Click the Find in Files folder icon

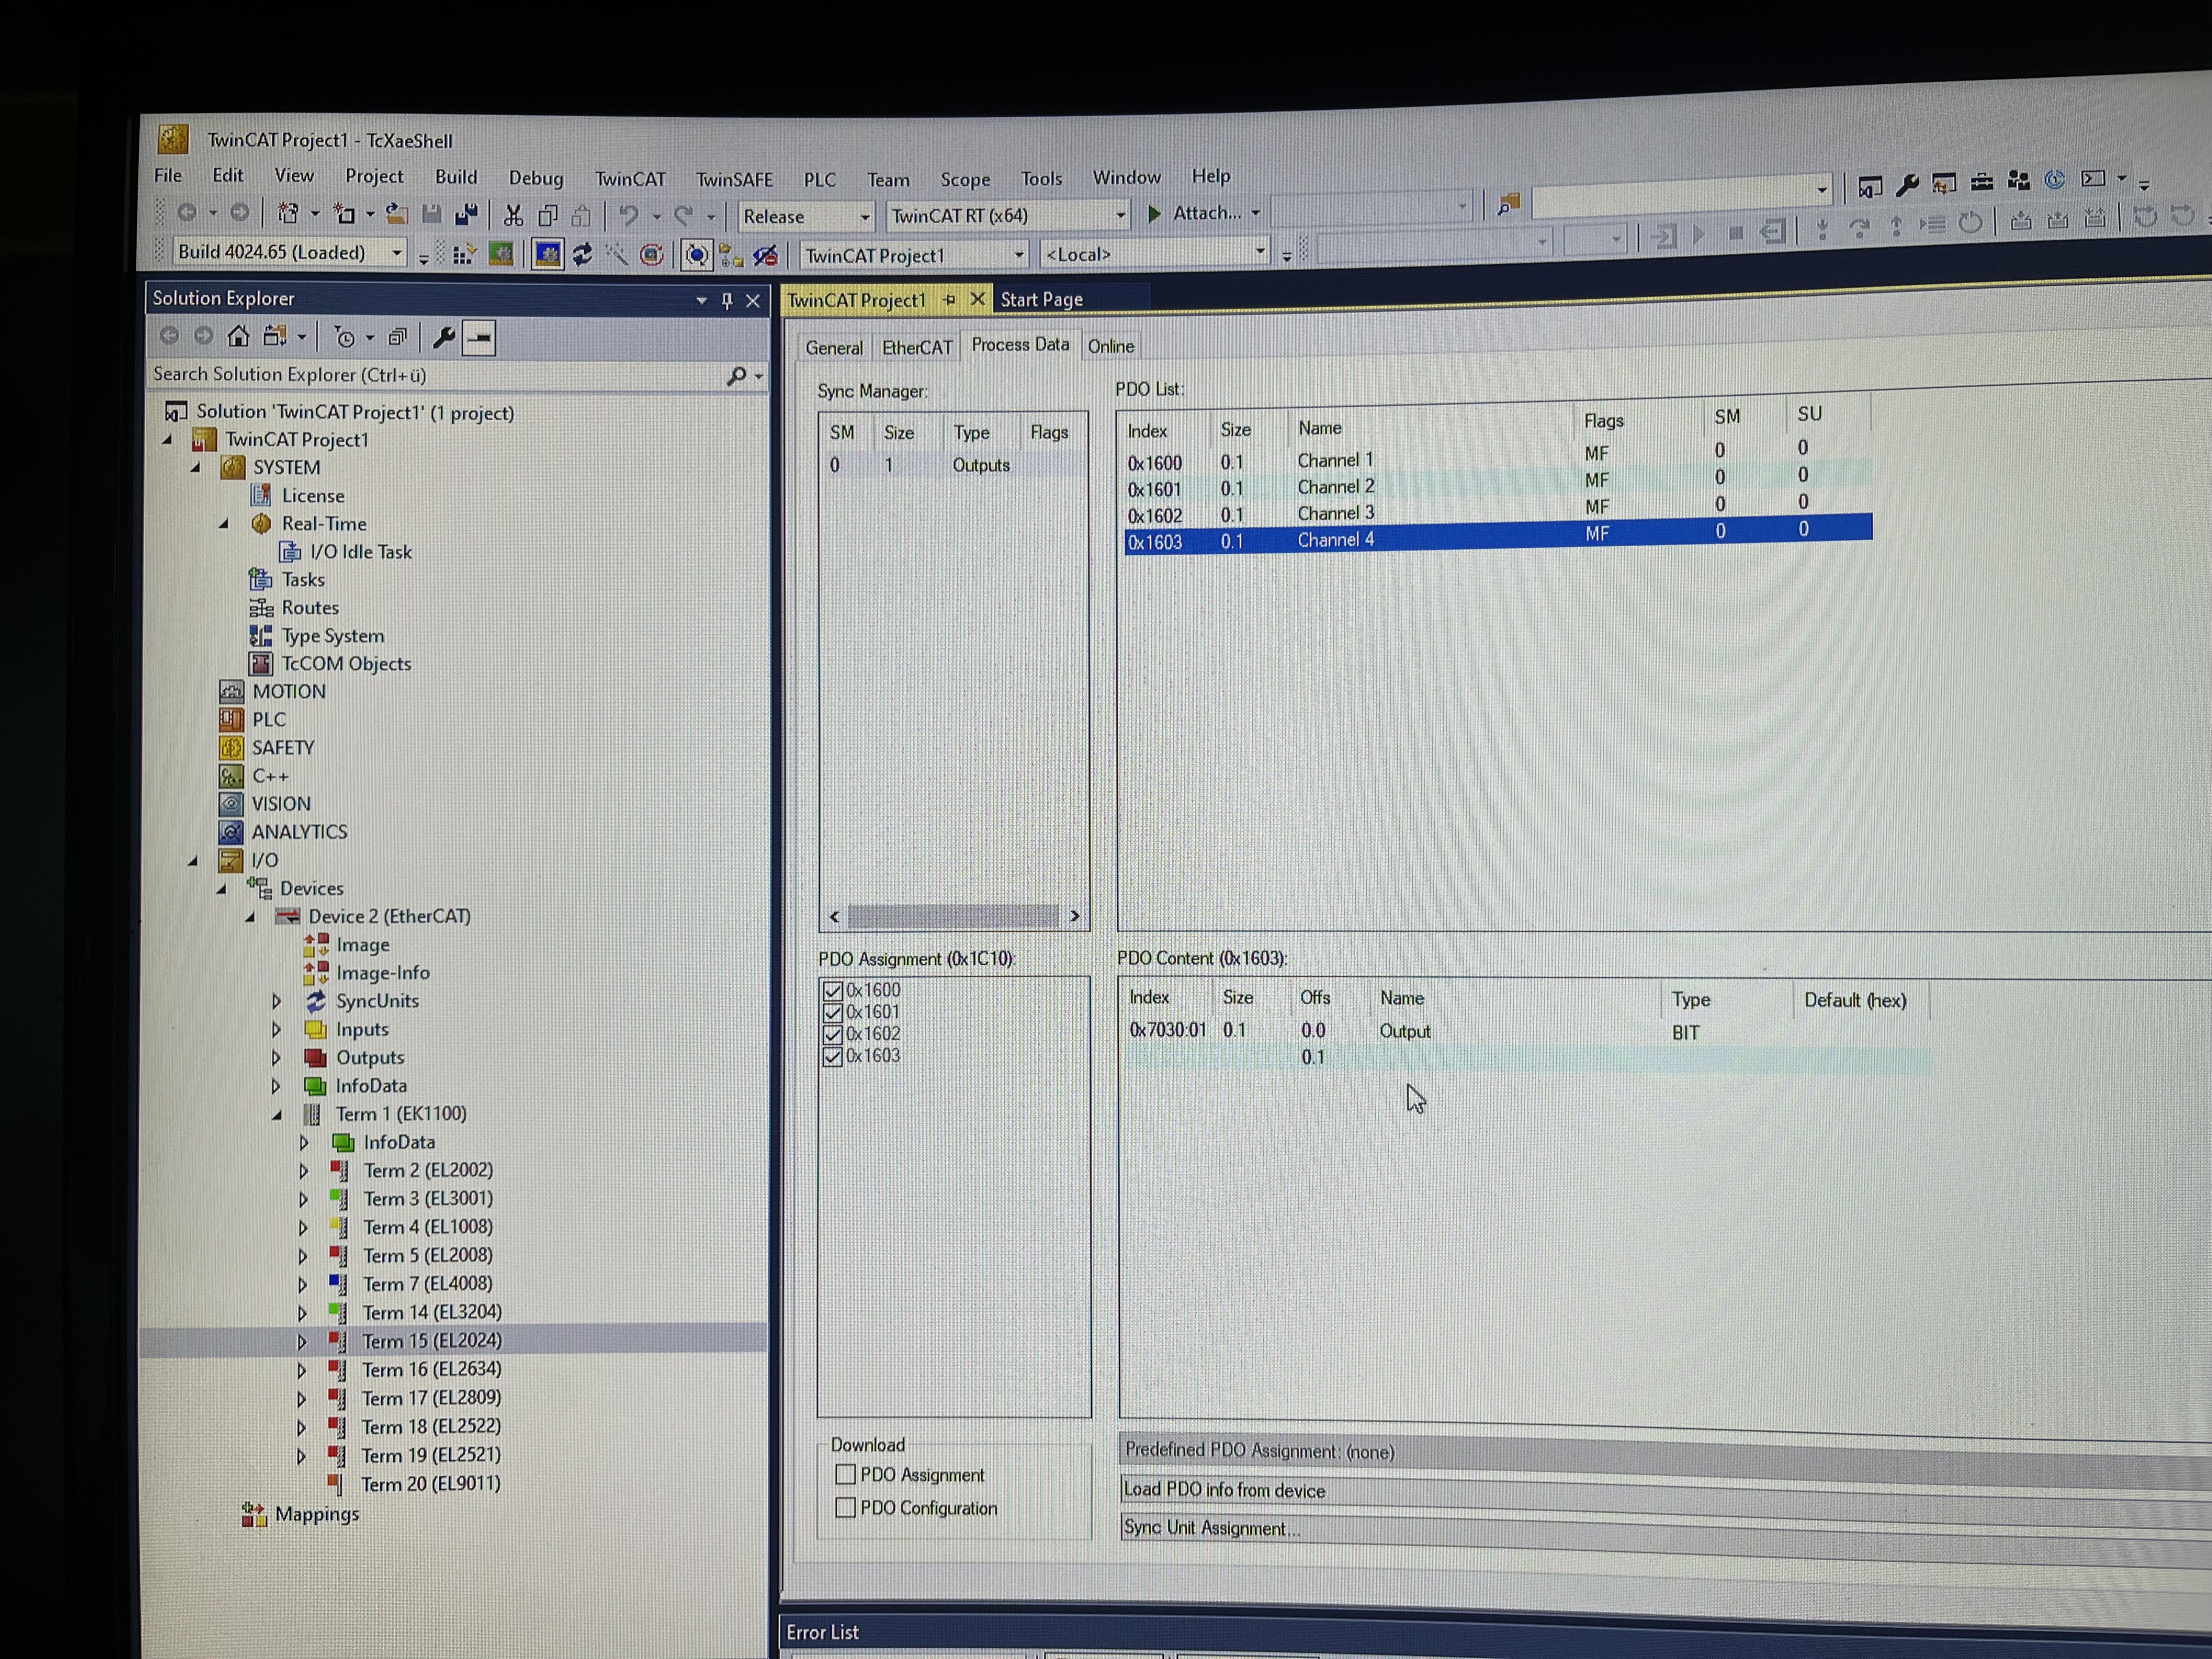[x=1508, y=205]
